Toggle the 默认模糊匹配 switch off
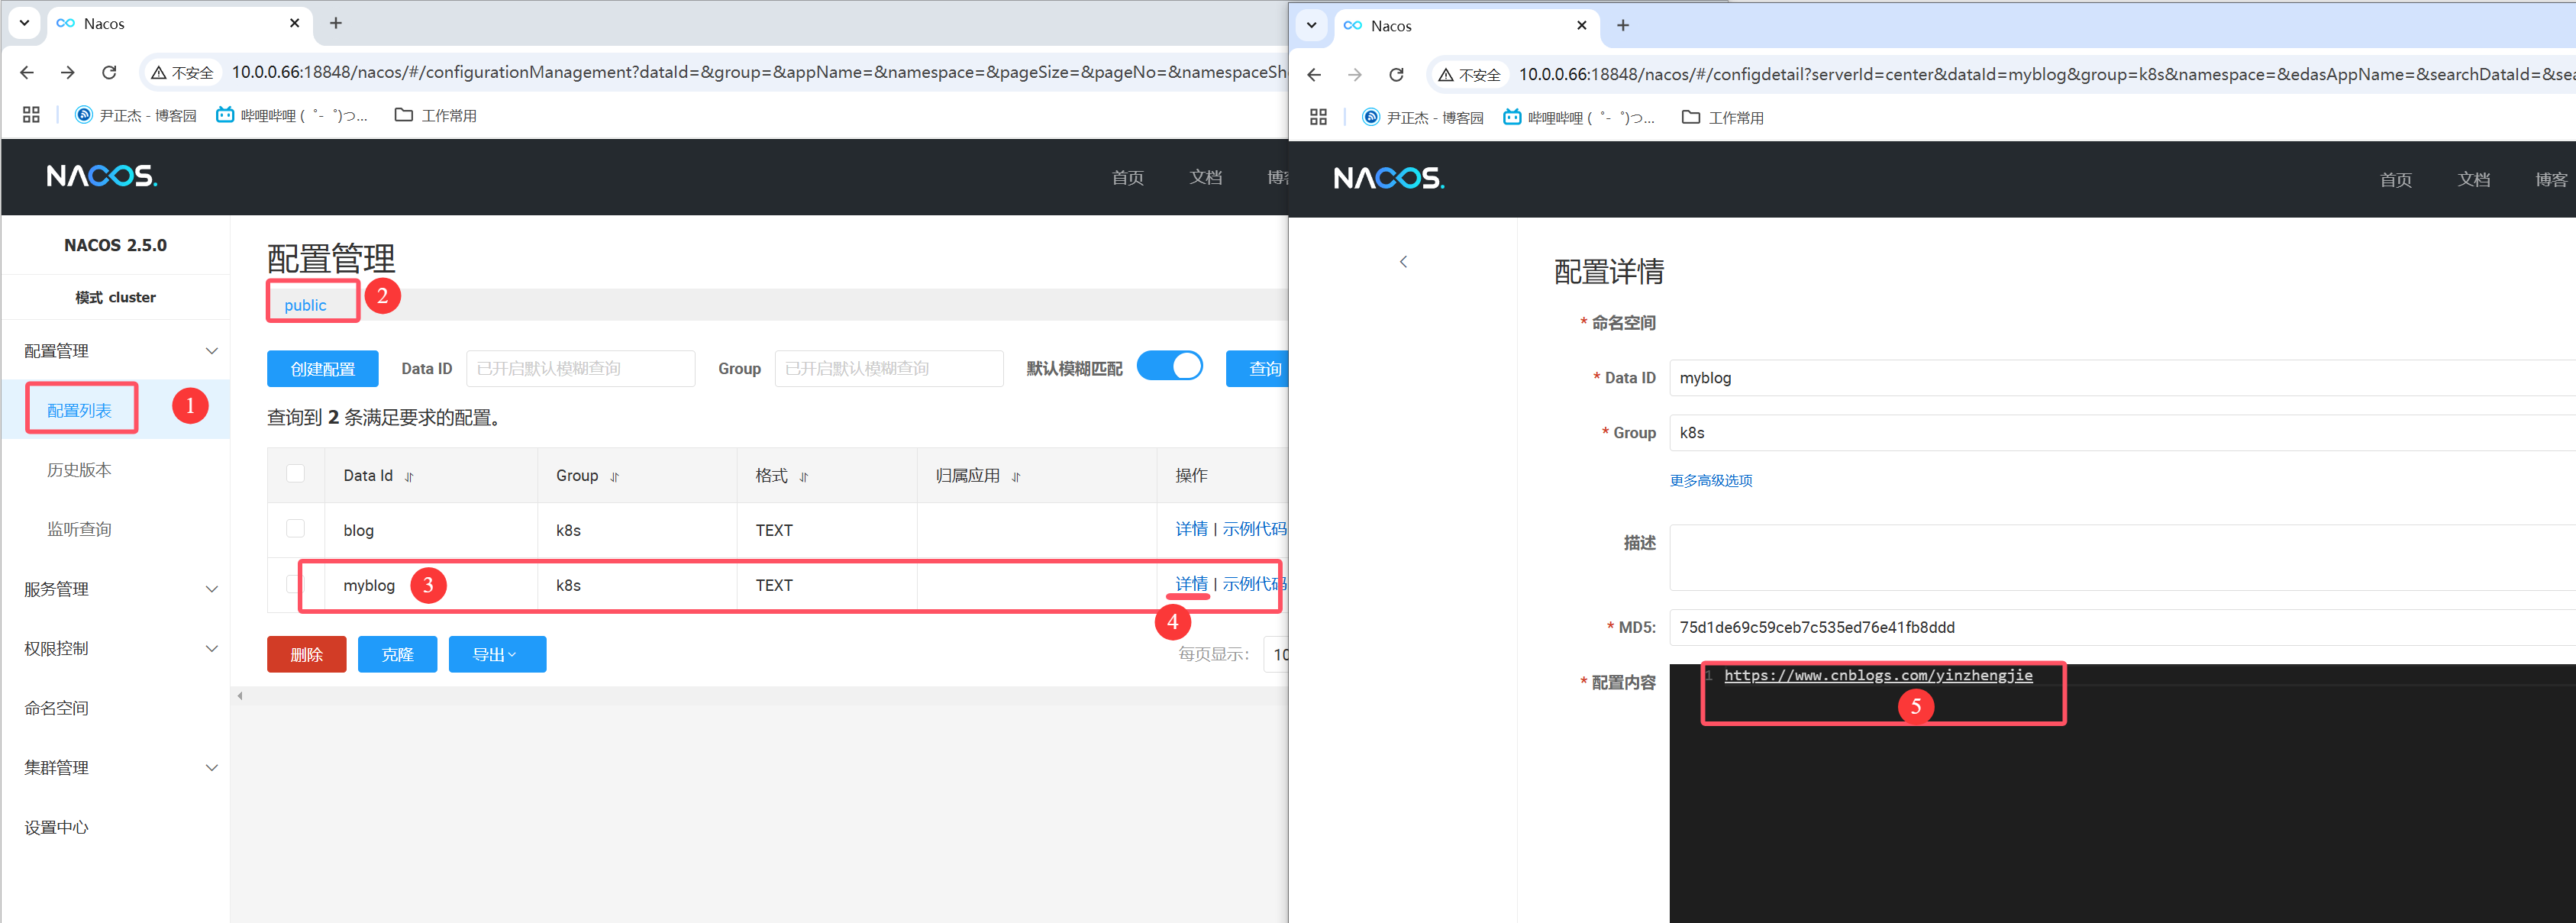The height and width of the screenshot is (923, 2576). click(x=1170, y=367)
